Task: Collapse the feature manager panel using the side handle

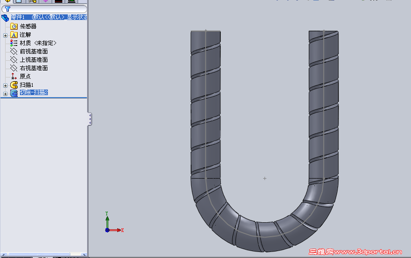Action: coord(90,119)
